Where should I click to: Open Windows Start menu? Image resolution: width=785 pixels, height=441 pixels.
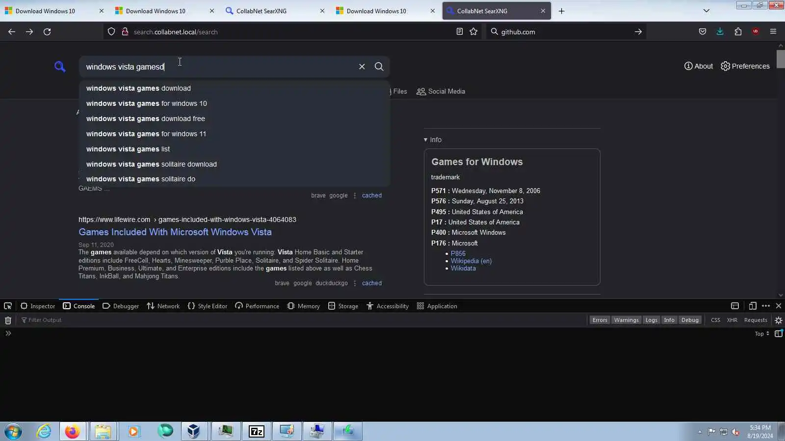[x=13, y=432]
